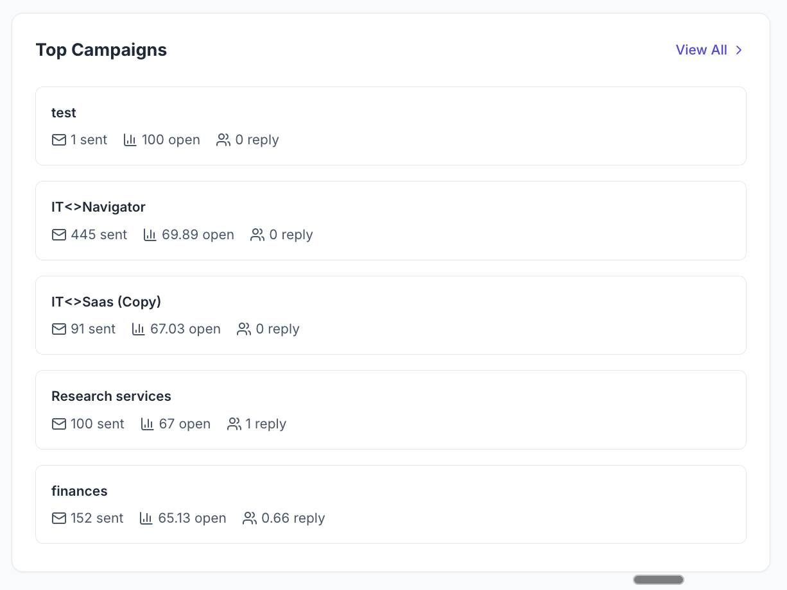Select the IT<>Navigator campaign card
The height and width of the screenshot is (590, 787).
tap(391, 221)
